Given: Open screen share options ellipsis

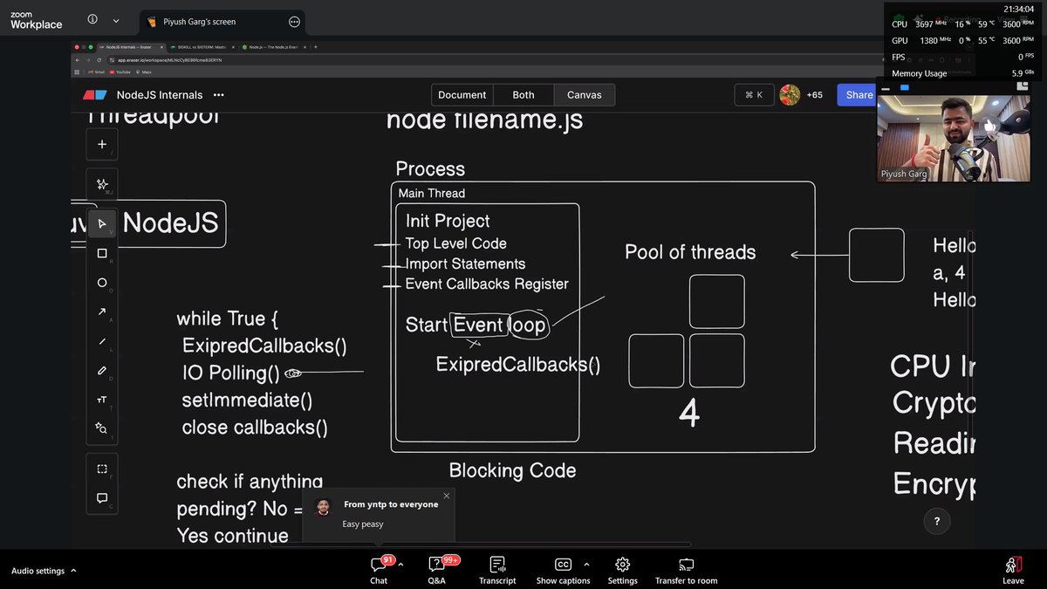Looking at the screenshot, I should coord(294,21).
